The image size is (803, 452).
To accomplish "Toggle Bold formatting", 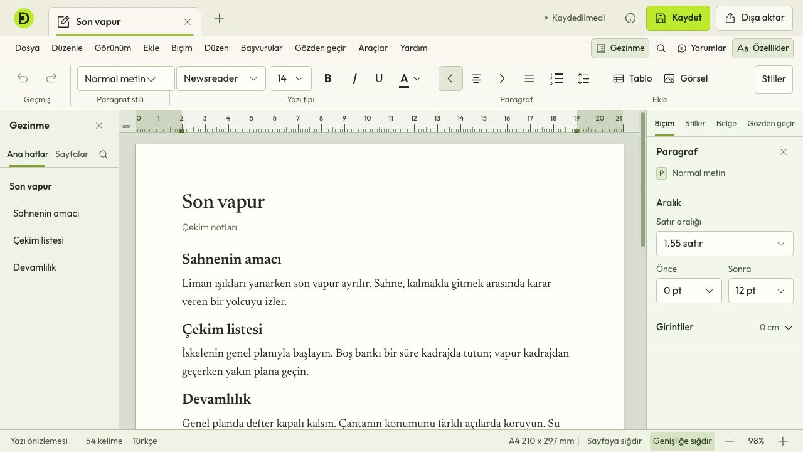I will 327,78.
